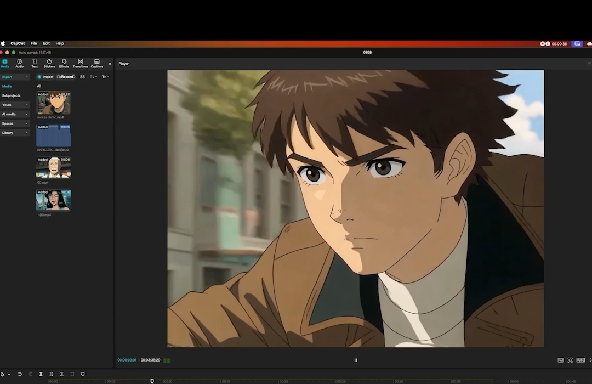
Task: Open the player Ratio button
Action: pos(580,360)
